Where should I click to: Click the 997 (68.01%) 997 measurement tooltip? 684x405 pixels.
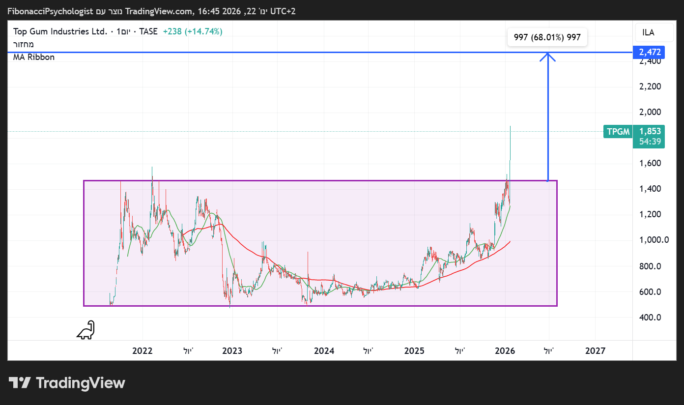[x=547, y=37]
